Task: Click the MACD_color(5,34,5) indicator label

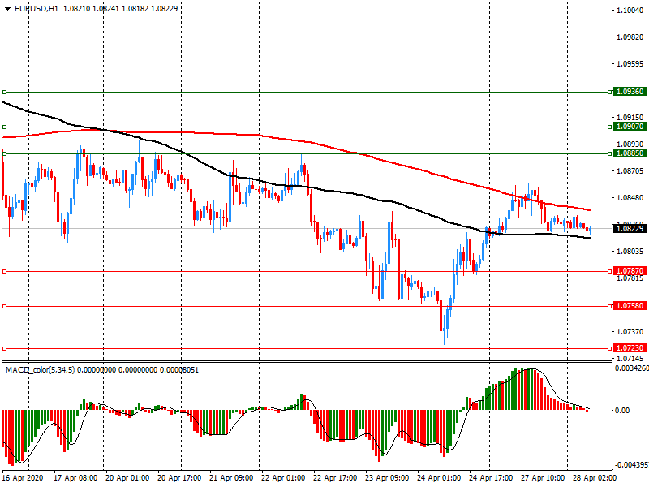Action: 40,369
